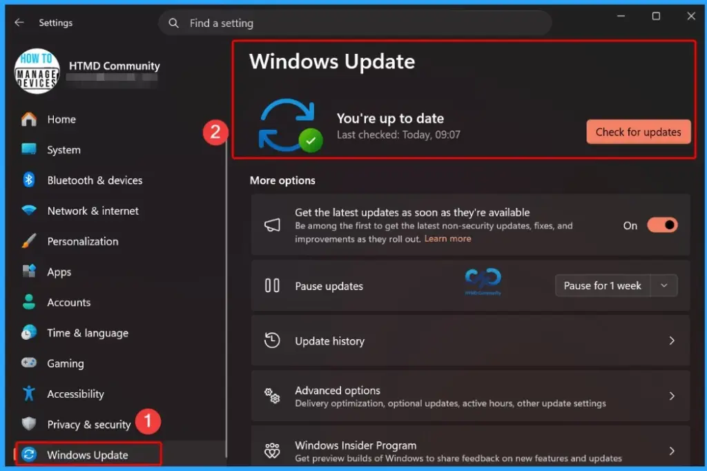The width and height of the screenshot is (707, 471).
Task: Open the Pause for 1 week dropdown arrow
Action: 664,286
